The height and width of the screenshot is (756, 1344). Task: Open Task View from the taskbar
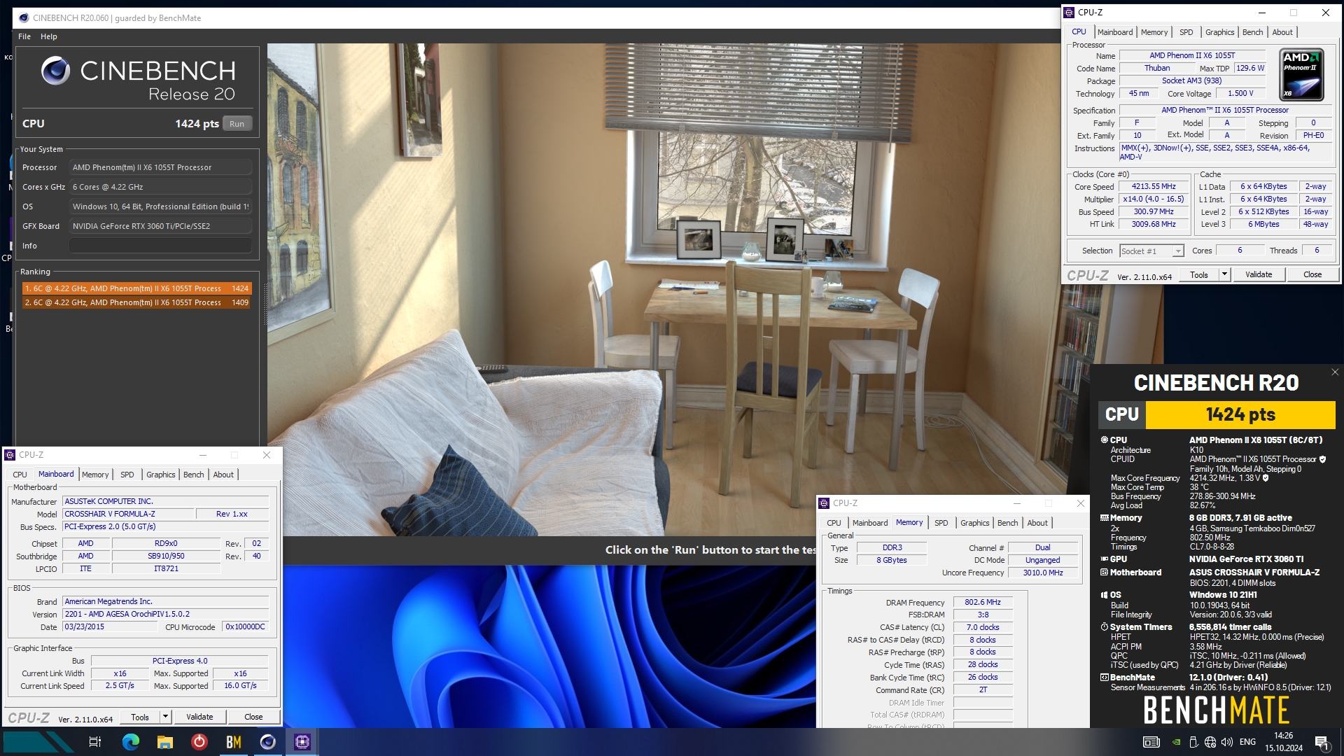(95, 742)
